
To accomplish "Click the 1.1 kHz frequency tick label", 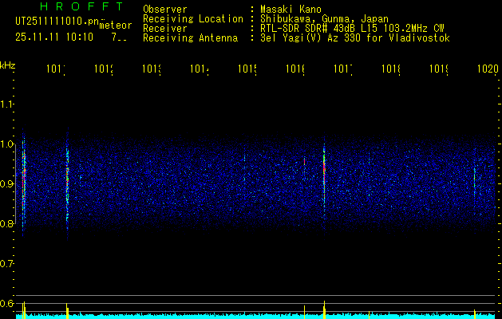I will tap(7, 104).
